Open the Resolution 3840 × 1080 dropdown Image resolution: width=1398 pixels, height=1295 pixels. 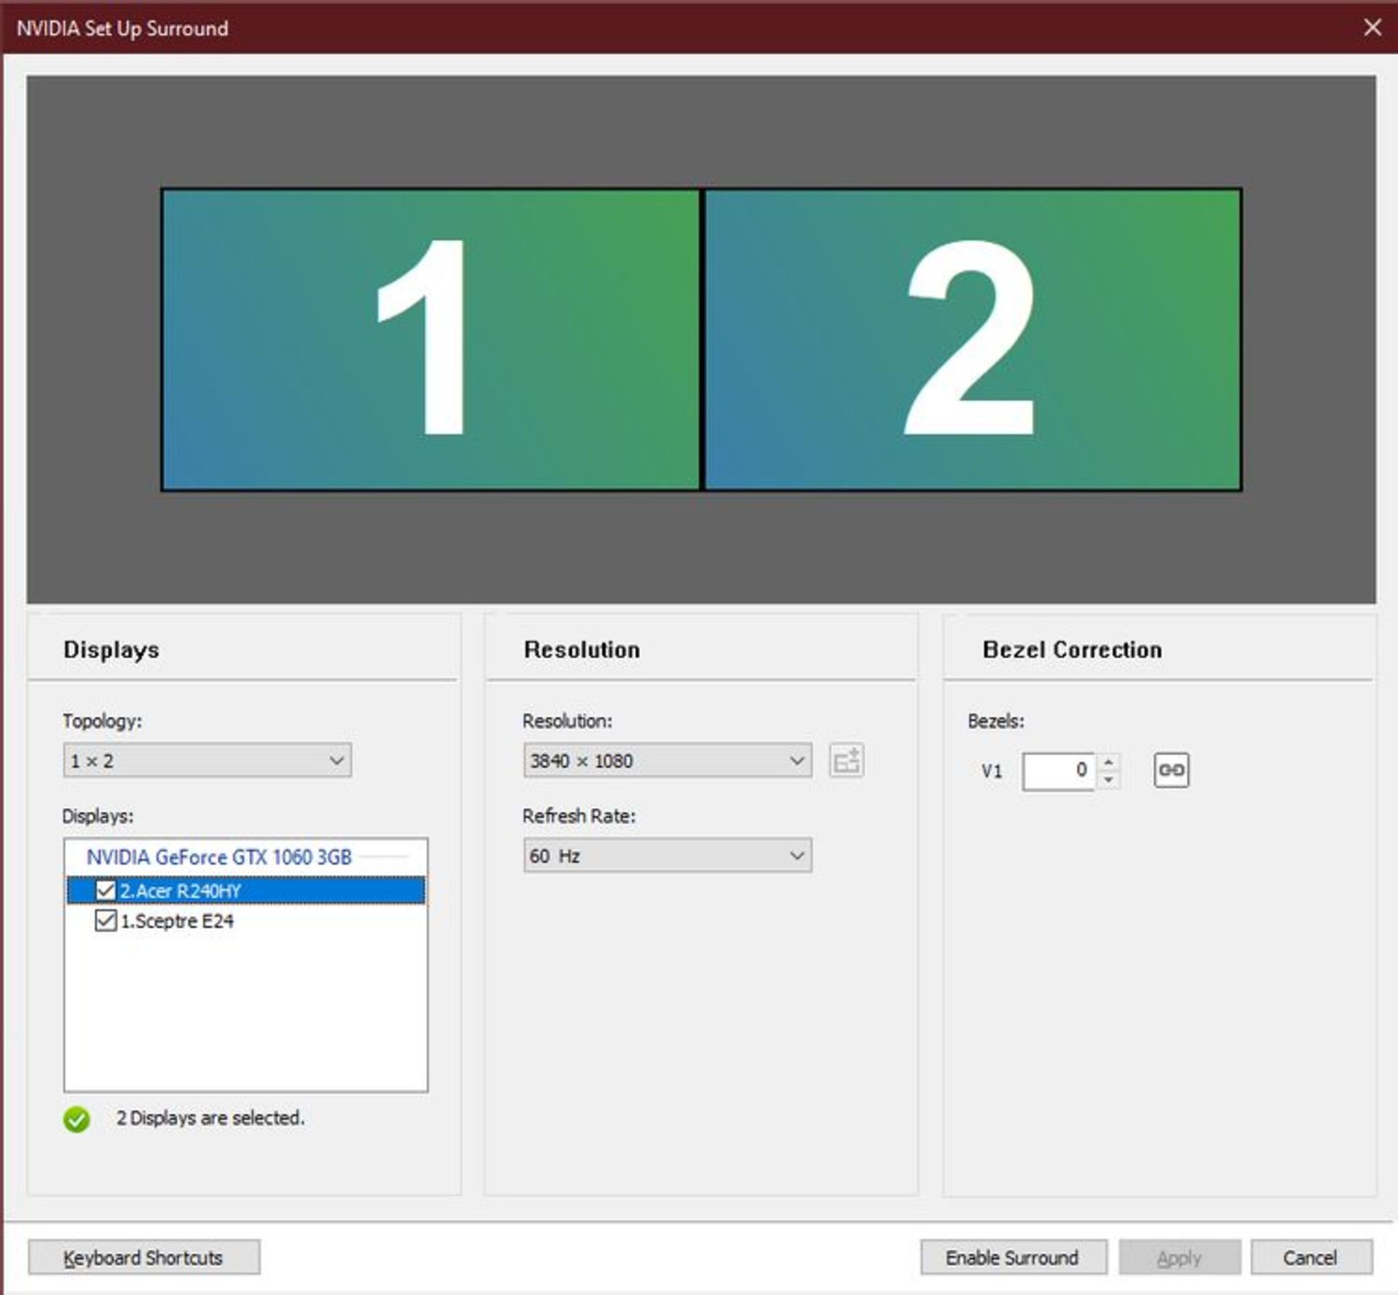(667, 761)
